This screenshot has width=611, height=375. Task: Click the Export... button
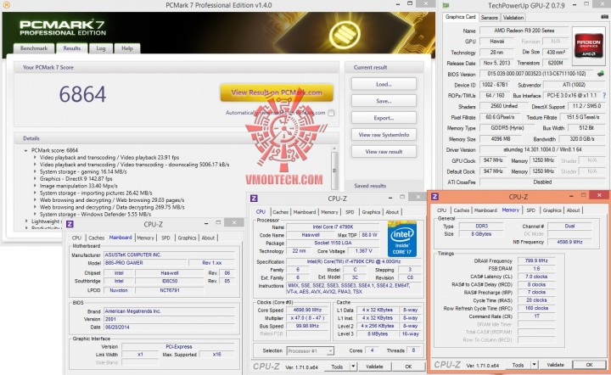coord(384,118)
